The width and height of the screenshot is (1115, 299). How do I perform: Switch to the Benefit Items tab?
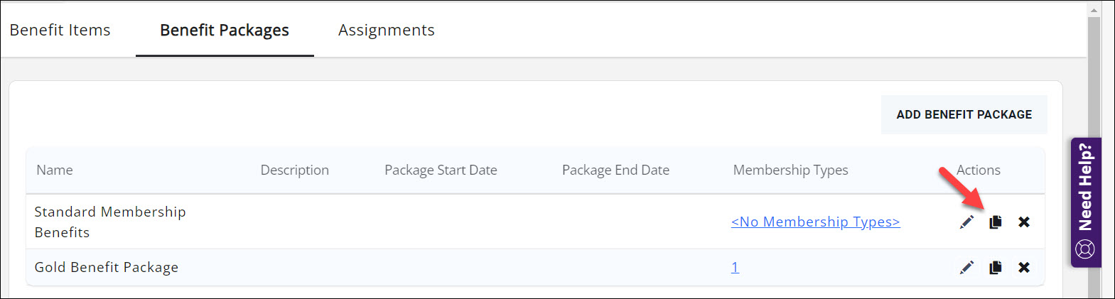click(60, 30)
